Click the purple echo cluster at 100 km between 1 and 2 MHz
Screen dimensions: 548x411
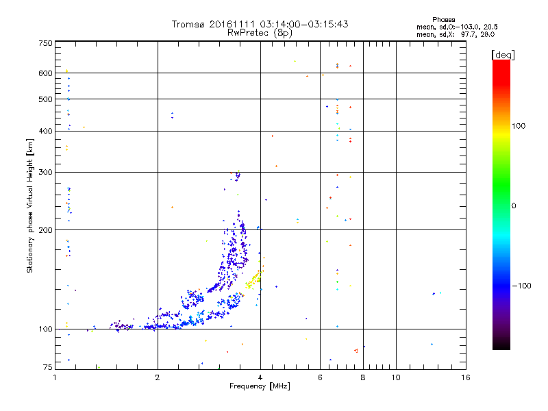point(121,326)
